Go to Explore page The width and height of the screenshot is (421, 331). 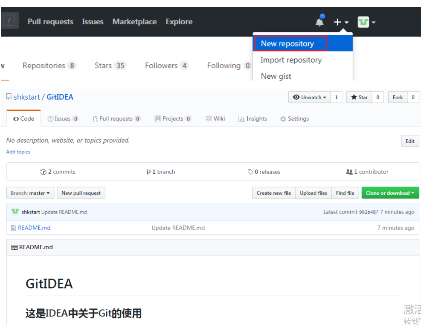click(179, 21)
